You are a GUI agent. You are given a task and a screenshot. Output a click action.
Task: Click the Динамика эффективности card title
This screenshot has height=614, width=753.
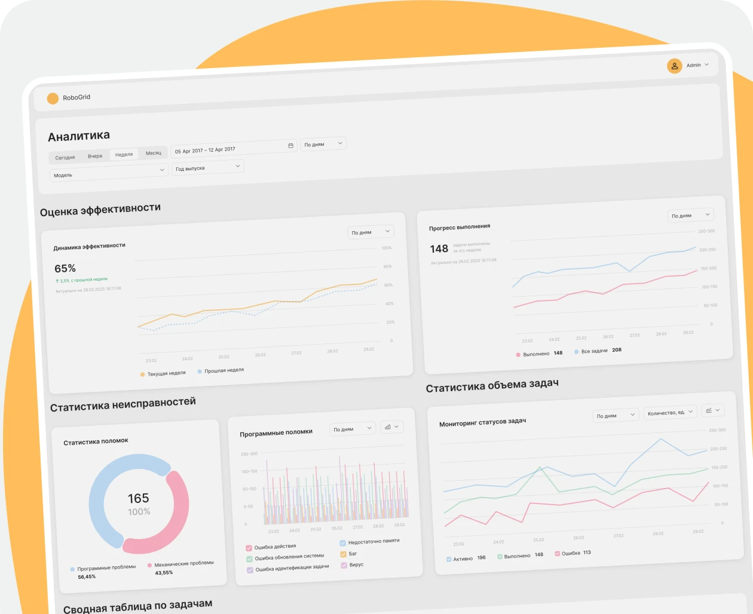point(90,247)
